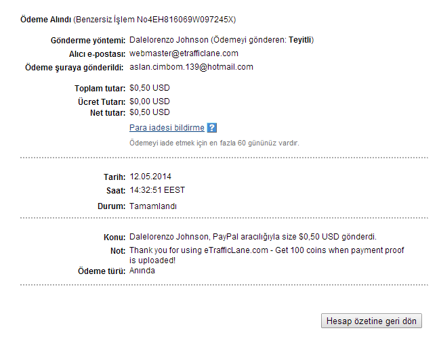Click the Ücret Tutarı value $0,00 USD
Screen dimensions: 439x341
point(150,101)
